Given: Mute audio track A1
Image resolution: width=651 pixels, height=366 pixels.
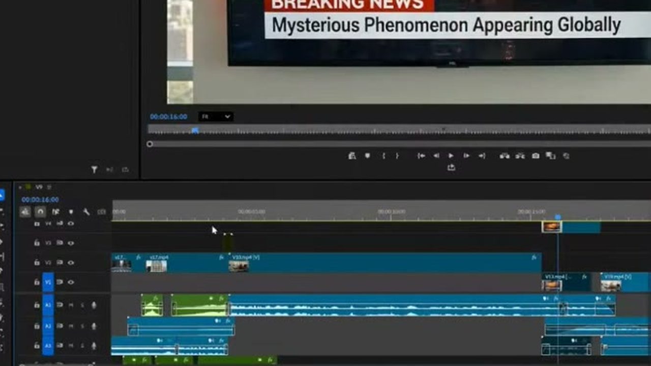Looking at the screenshot, I should coord(71,305).
